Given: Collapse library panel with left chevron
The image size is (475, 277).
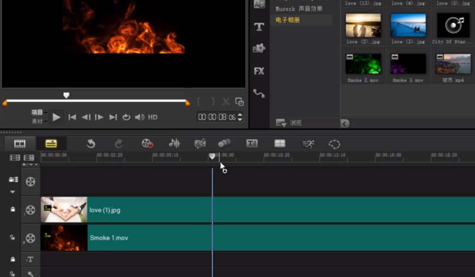Looking at the screenshot, I should pos(345,124).
